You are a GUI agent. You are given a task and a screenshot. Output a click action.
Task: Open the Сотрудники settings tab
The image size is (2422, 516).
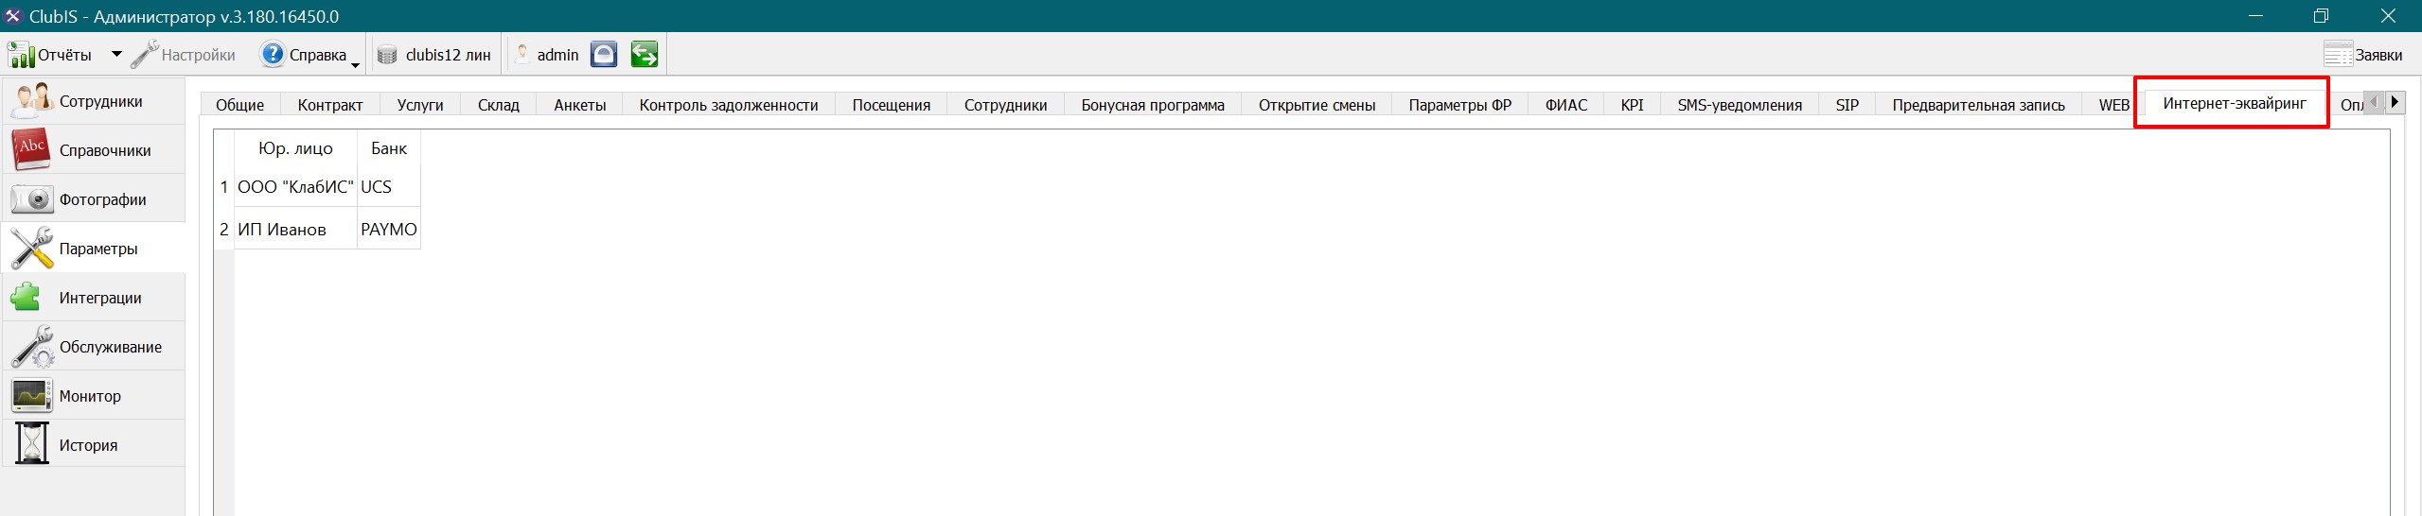click(1006, 105)
